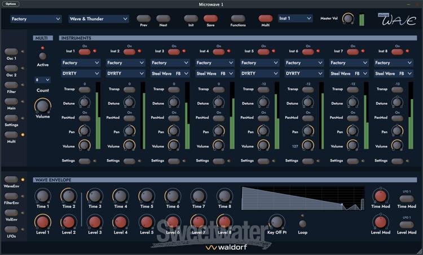Adjust the Key Off Pt knob
This screenshot has width=423, height=255.
(277, 222)
